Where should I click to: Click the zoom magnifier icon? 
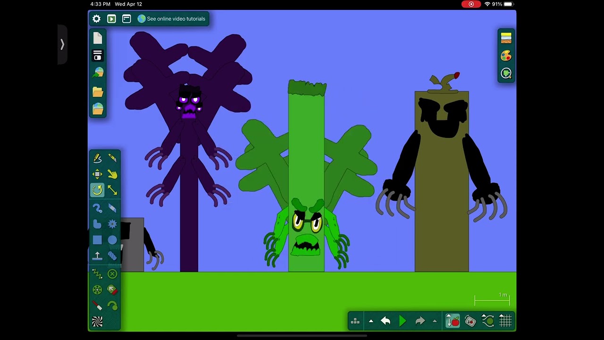(506, 73)
